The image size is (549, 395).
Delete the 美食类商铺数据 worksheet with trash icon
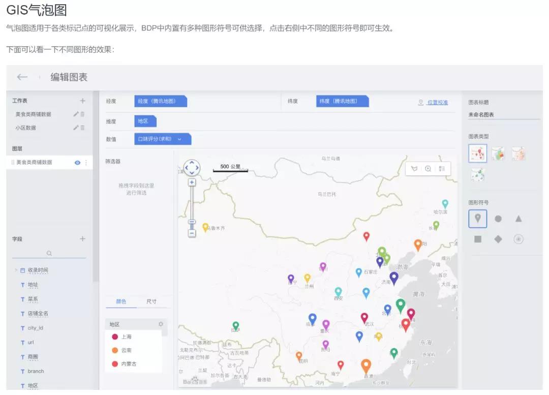83,114
